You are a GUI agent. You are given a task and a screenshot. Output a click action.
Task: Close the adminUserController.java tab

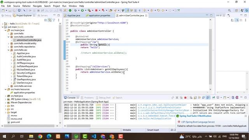[x=146, y=16]
